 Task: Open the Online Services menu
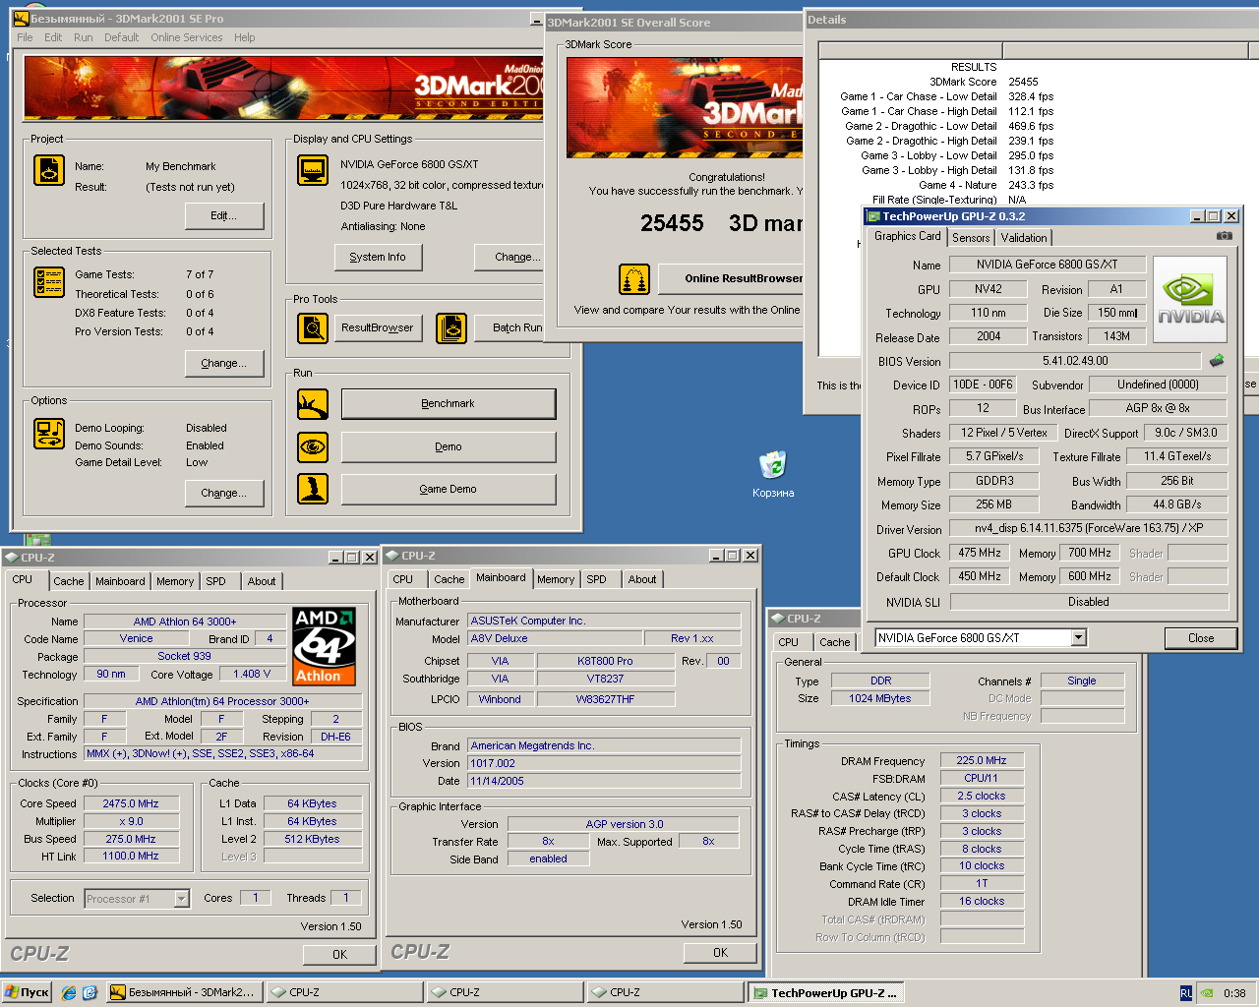point(187,37)
